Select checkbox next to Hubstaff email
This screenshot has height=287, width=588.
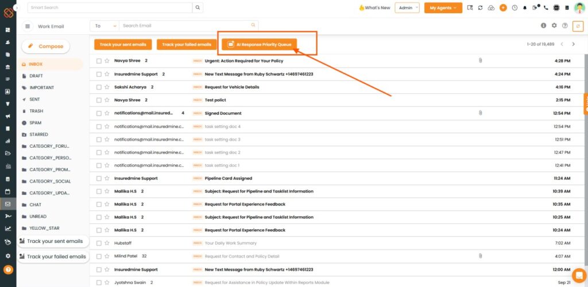pyautogui.click(x=99, y=243)
